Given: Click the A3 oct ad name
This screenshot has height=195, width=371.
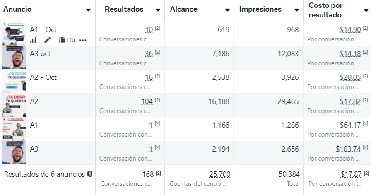Looking at the screenshot, I should point(40,54).
